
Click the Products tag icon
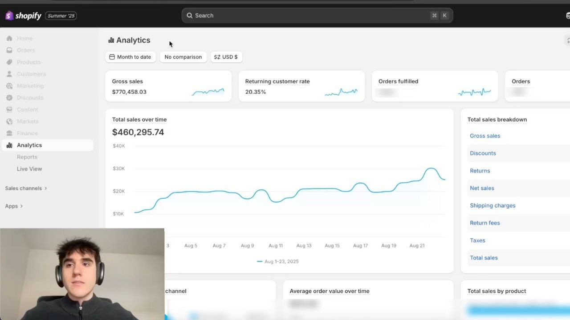9,62
